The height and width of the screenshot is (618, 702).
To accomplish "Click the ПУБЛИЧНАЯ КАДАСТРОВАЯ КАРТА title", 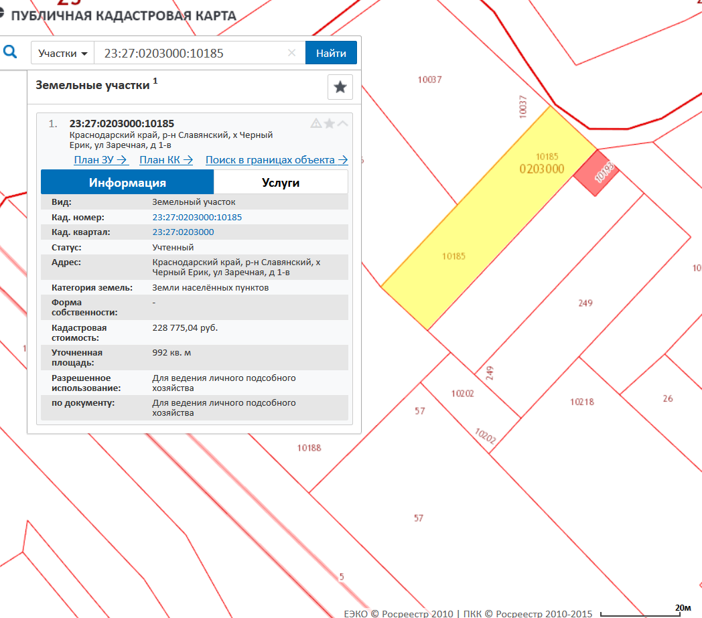I will (x=123, y=15).
